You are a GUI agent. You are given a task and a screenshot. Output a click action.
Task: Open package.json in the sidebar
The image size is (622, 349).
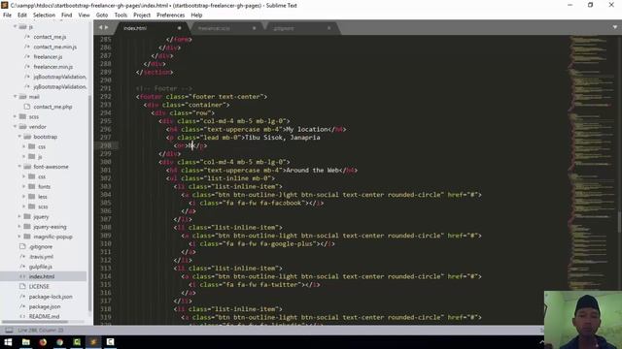point(45,306)
